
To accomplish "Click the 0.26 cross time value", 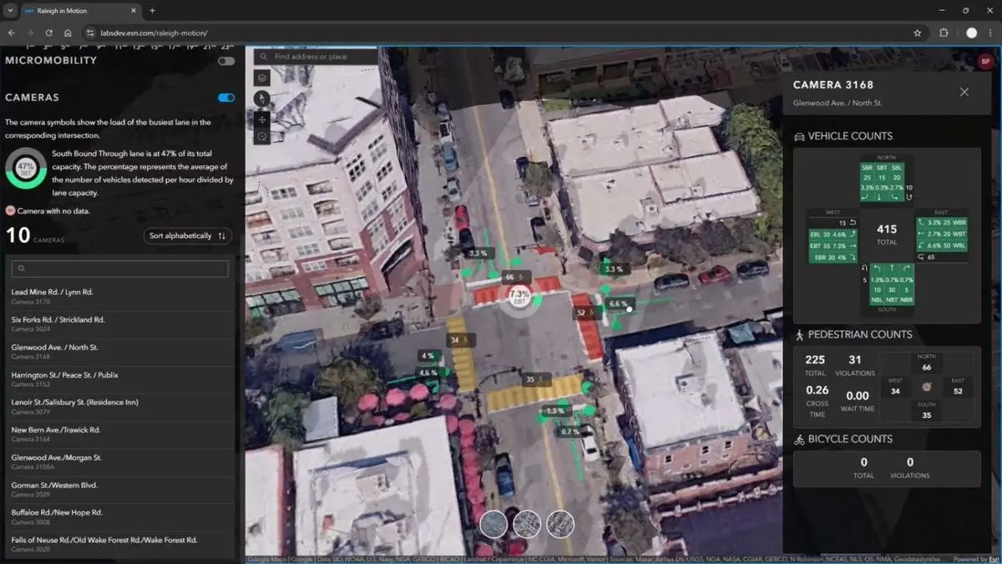I will point(817,390).
